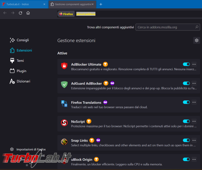
Task: Disable the NoScript toggle
Action: pos(186,121)
